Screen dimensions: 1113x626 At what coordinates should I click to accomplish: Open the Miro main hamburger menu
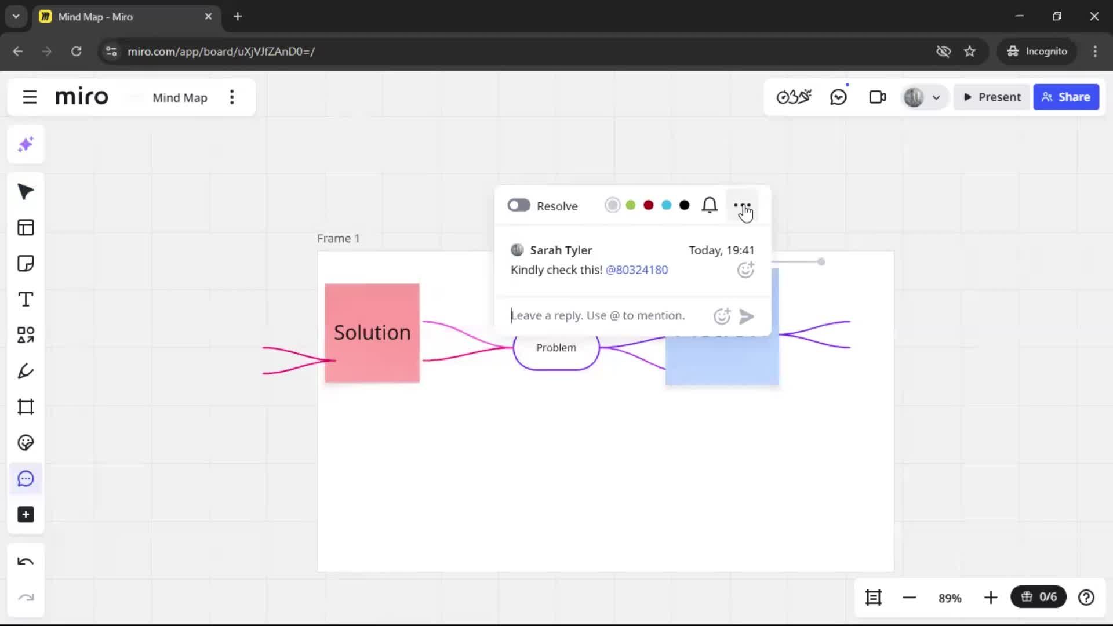click(x=30, y=97)
